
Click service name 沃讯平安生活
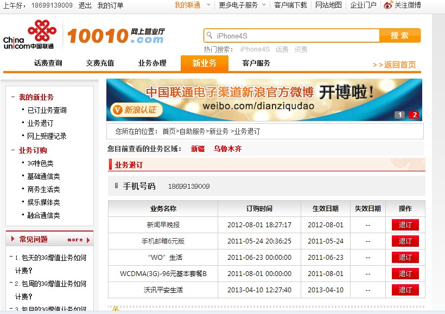tap(163, 290)
